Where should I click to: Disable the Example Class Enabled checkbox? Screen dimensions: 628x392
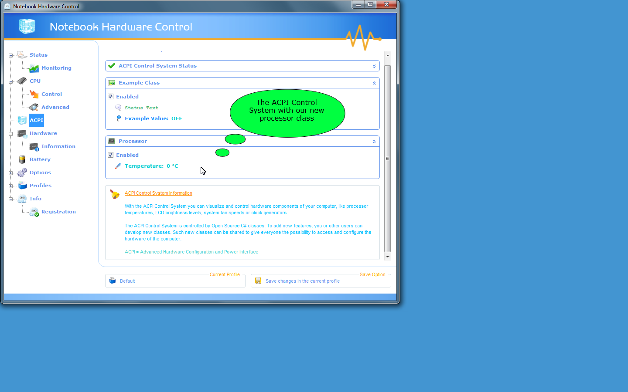point(111,97)
